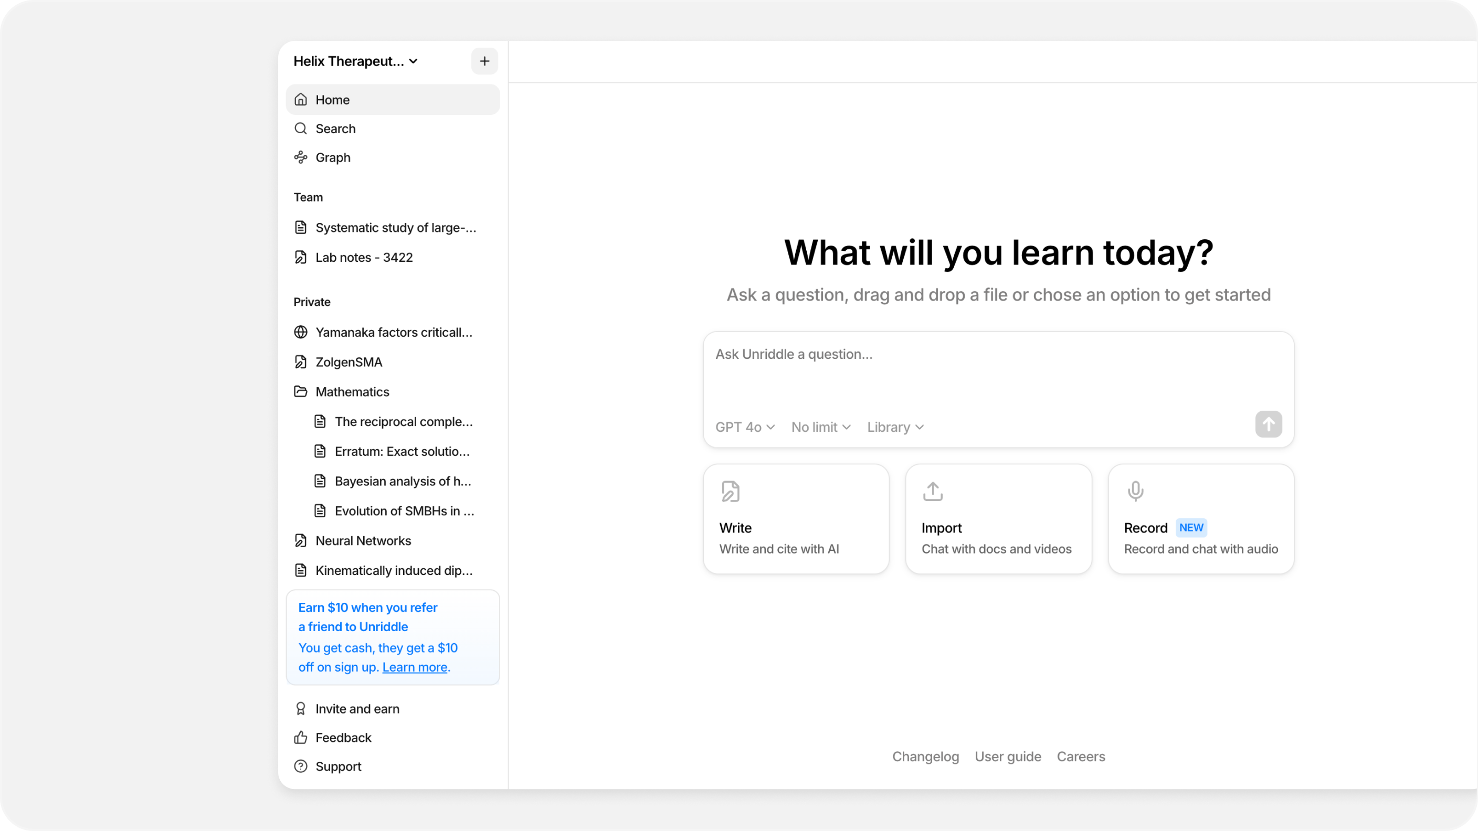Open Invite and earn
Image resolution: width=1478 pixels, height=831 pixels.
click(357, 709)
